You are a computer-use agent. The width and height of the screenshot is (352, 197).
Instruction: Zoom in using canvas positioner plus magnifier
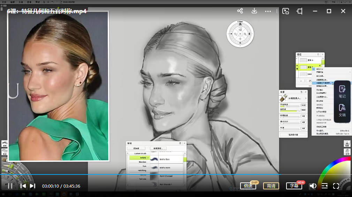245,34
